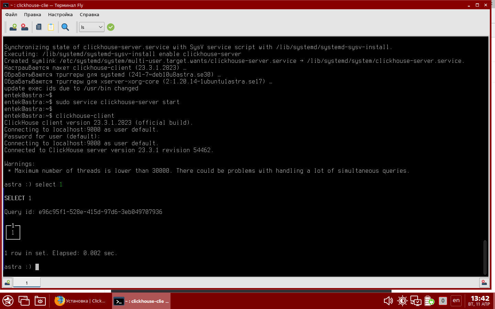Screen dimensions: 495x309
Task: Open the 13:42 clock calendar
Action: pos(480,301)
